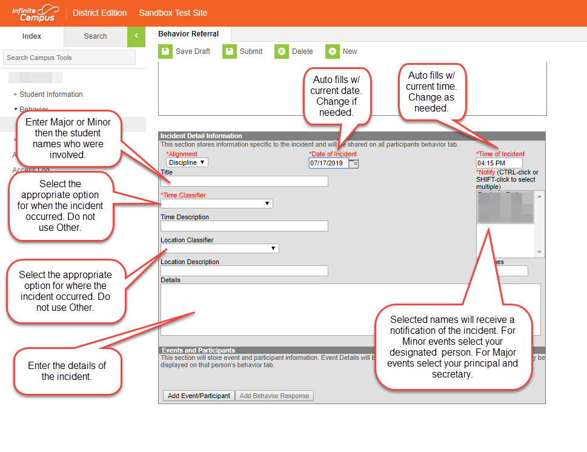Select the Index tab
The height and width of the screenshot is (452, 587).
click(x=32, y=36)
